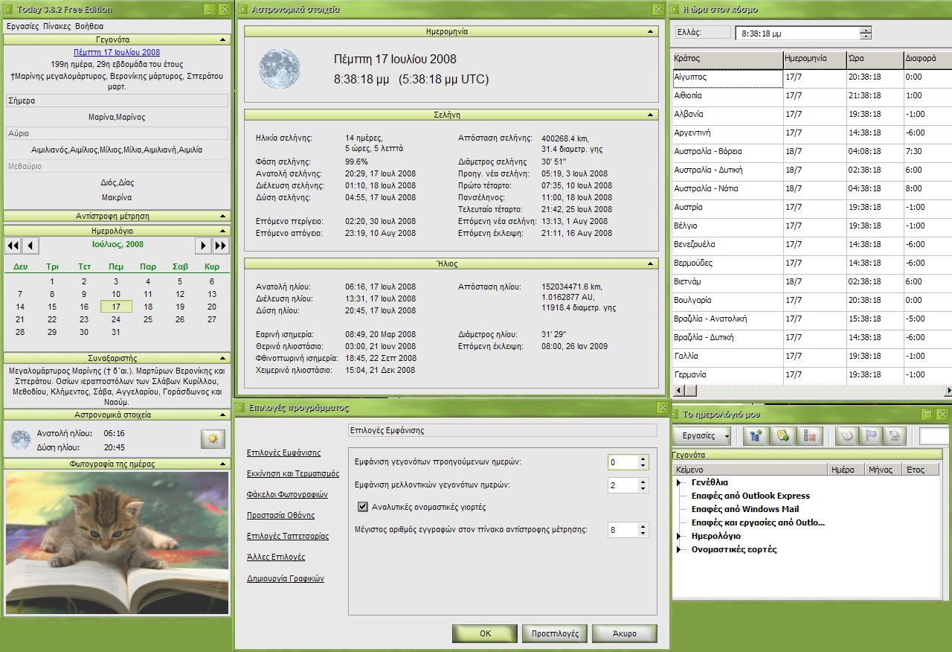This screenshot has width=952, height=652.
Task: Advance to the next month in calendar
Action: pos(202,245)
